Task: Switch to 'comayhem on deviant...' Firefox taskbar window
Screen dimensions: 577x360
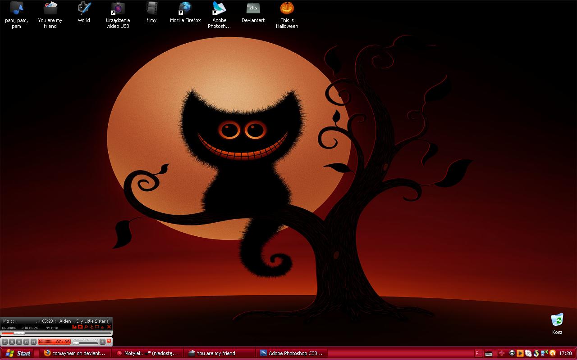Action: pos(75,353)
